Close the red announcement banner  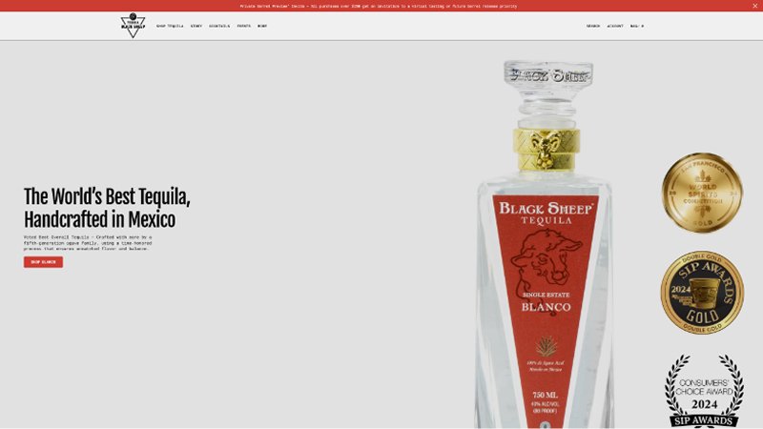[754, 6]
